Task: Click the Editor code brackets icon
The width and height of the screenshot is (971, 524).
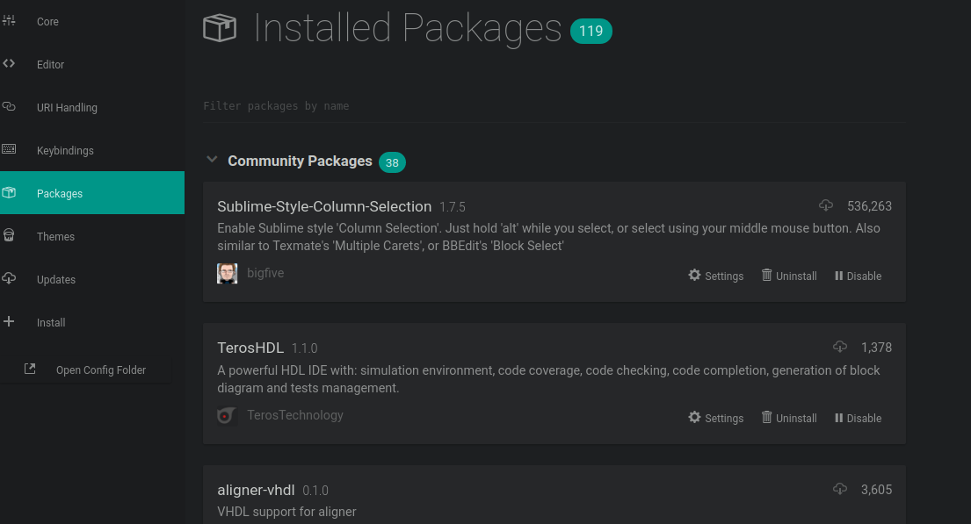Action: click(9, 64)
